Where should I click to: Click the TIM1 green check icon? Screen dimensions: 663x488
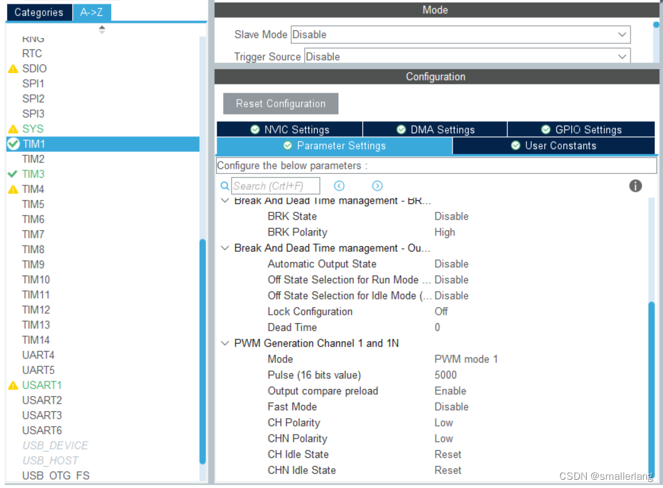tap(13, 144)
